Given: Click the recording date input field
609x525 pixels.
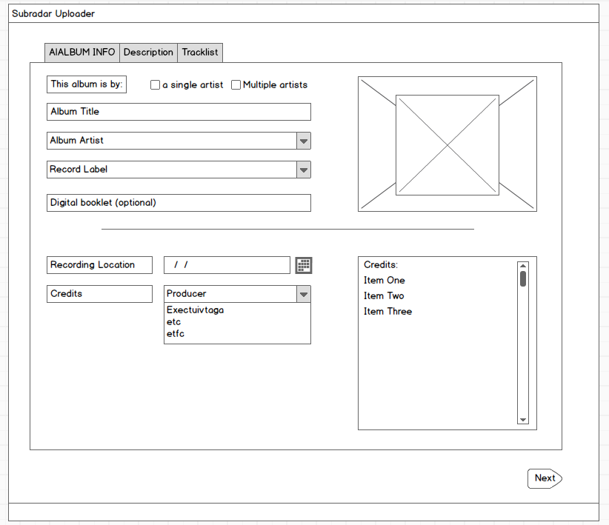Looking at the screenshot, I should (227, 265).
